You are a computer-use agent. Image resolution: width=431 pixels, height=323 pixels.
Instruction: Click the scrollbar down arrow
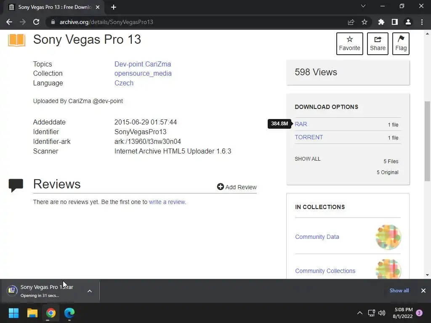coord(427,275)
